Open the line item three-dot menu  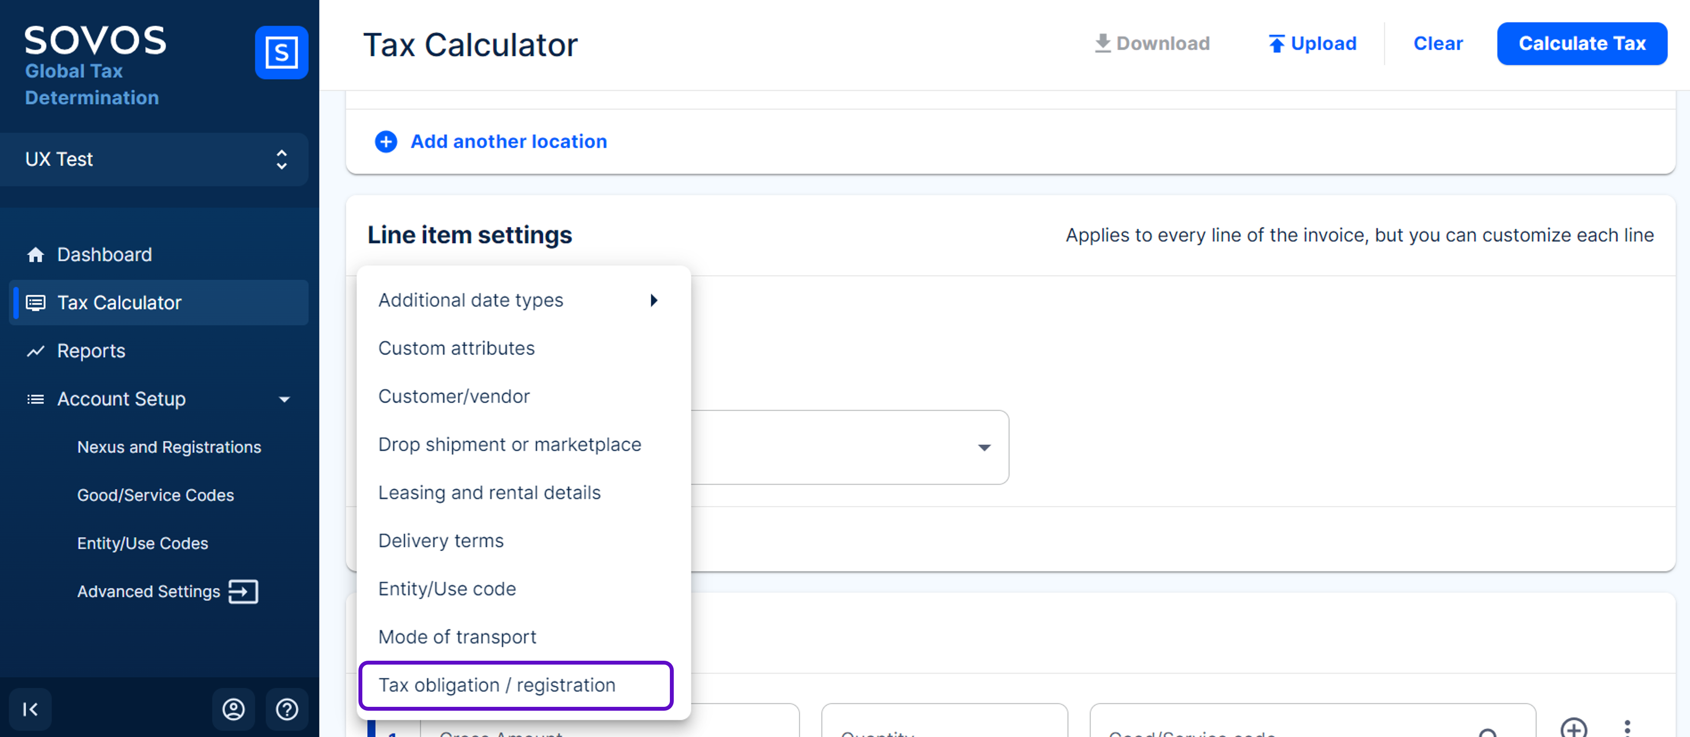(x=1627, y=728)
